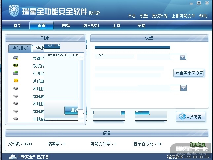Viewport: 213px width, 160px height.
Task: Click the 信息 panel header
Action: click(x=107, y=133)
